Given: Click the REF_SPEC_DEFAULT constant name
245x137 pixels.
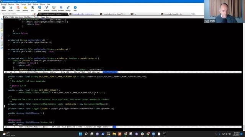Looking at the screenshot, I should [x=49, y=90].
